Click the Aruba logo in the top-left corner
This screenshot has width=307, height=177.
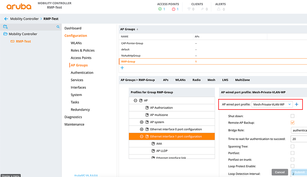pos(19,6)
